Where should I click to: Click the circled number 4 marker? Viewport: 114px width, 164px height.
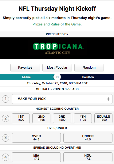point(6,157)
